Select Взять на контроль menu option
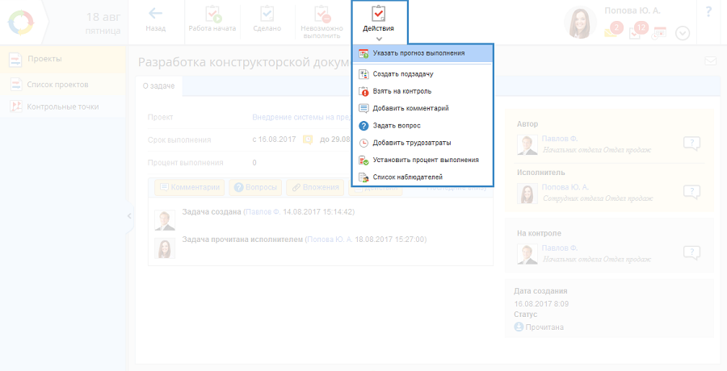Viewport: 727px width, 371px height. click(x=401, y=91)
